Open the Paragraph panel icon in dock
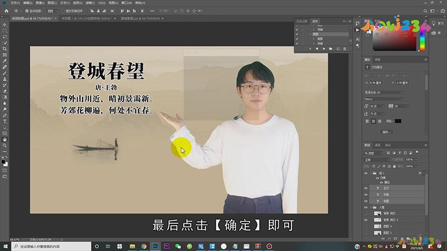 (358, 46)
